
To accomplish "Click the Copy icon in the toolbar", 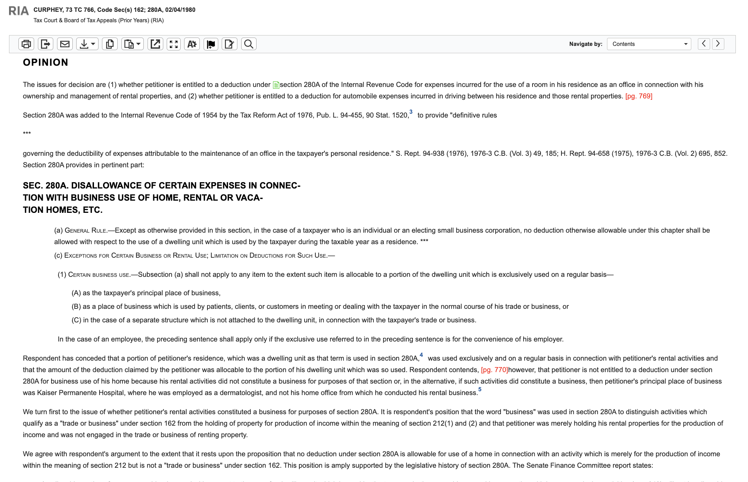I will point(110,44).
